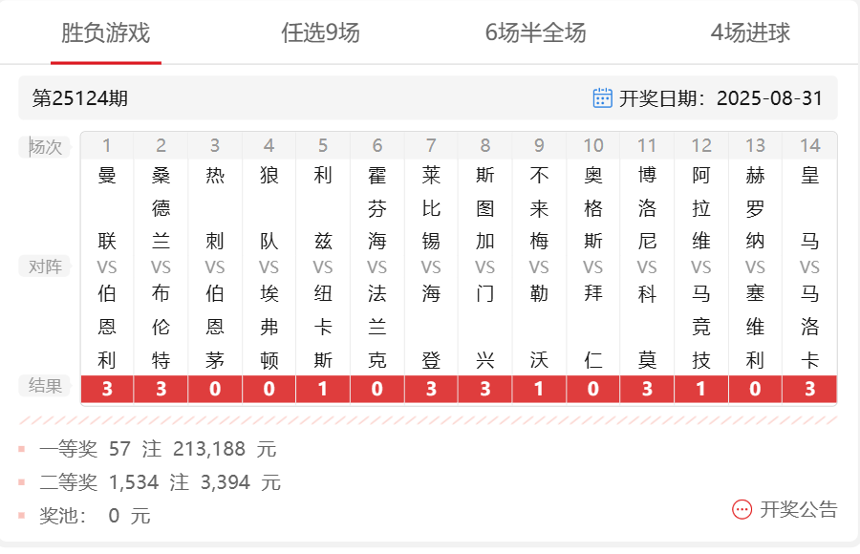Click the home team 不来梅
Image resolution: width=860 pixels, height=554 pixels.
coord(539,208)
